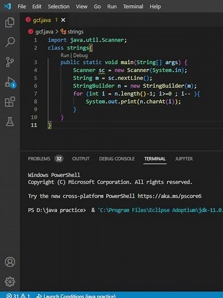This screenshot has height=298, width=223.
Task: Open the Manage gear icon
Action: tap(10, 281)
